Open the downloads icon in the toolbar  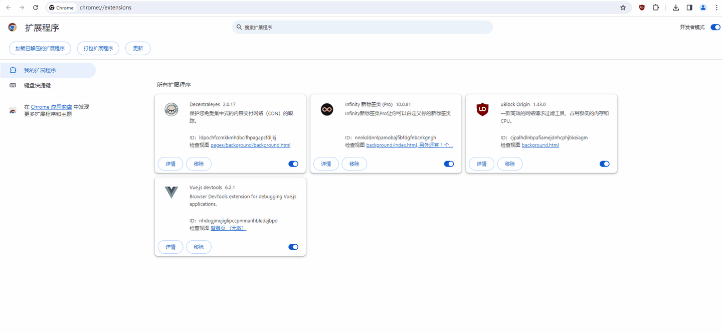tap(676, 8)
